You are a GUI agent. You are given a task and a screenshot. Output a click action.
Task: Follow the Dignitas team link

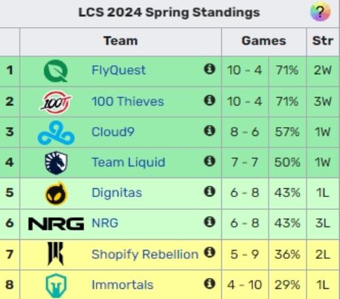[117, 193]
